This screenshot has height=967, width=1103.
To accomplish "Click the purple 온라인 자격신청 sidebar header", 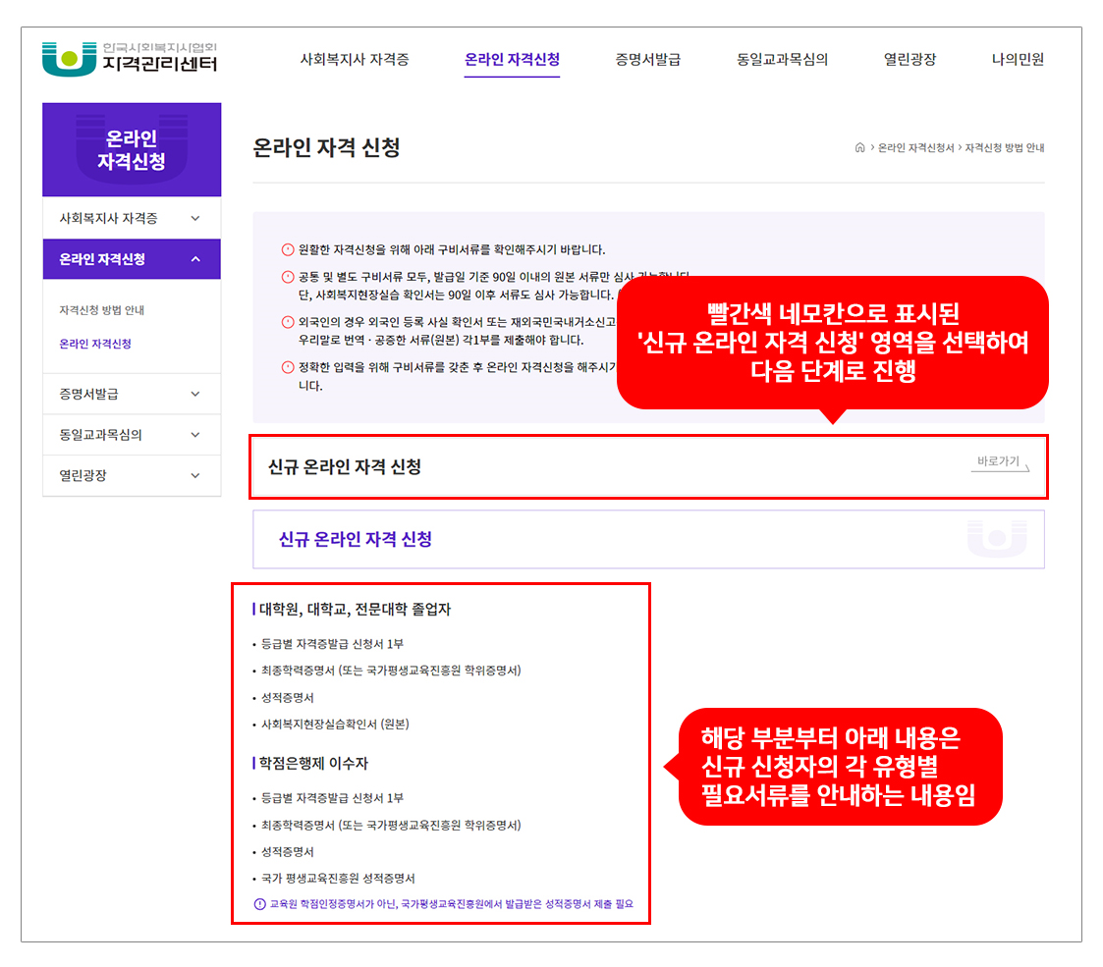I will [132, 150].
